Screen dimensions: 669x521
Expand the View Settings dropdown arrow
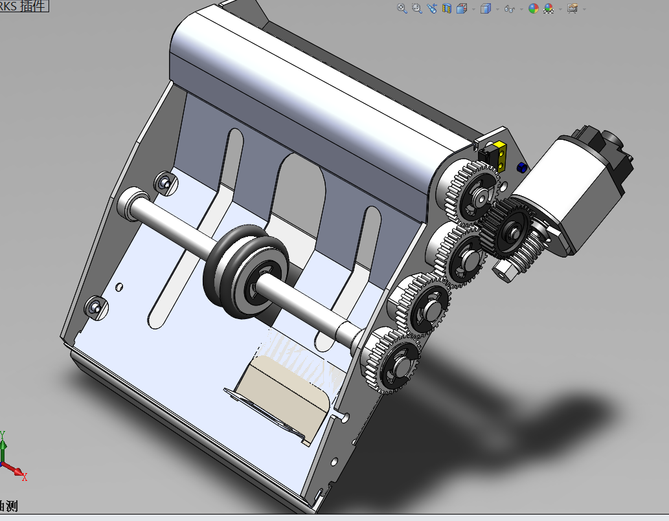[x=584, y=9]
